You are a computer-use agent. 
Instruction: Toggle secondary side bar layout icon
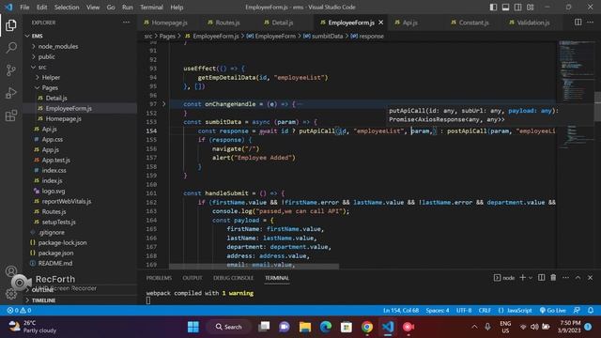517,7
